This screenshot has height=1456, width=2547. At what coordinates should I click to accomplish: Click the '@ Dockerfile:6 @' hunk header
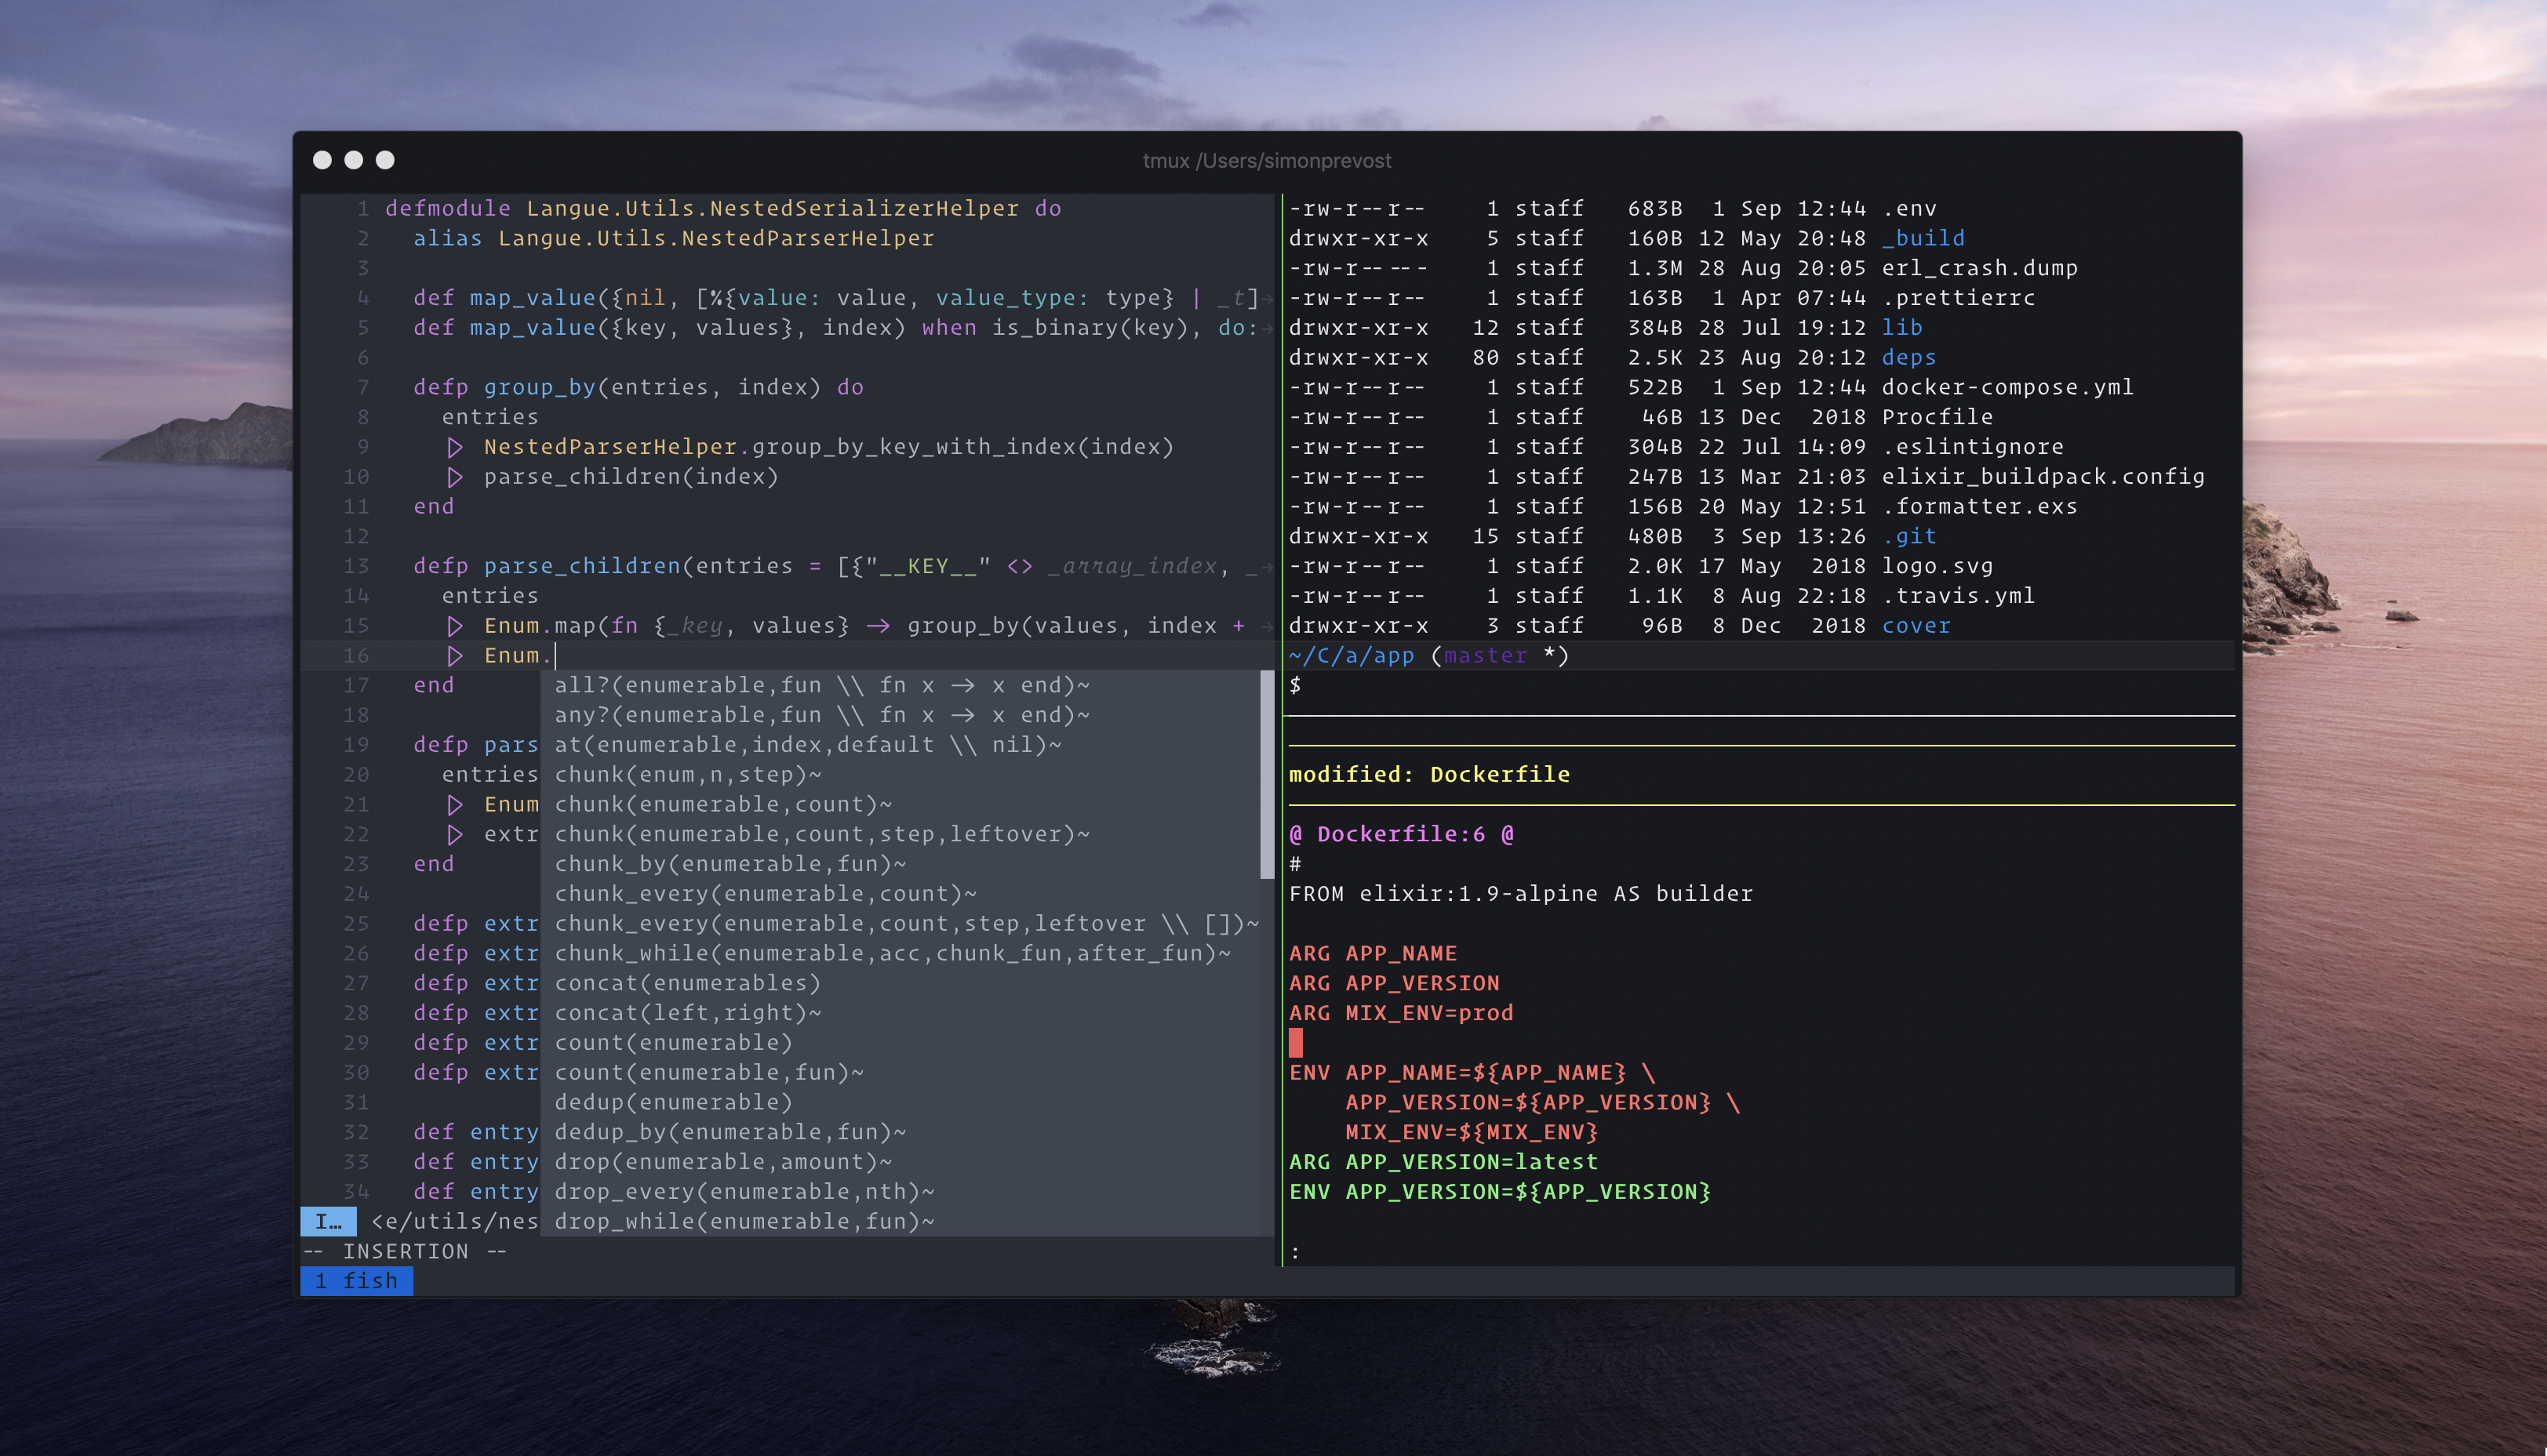pos(1400,835)
